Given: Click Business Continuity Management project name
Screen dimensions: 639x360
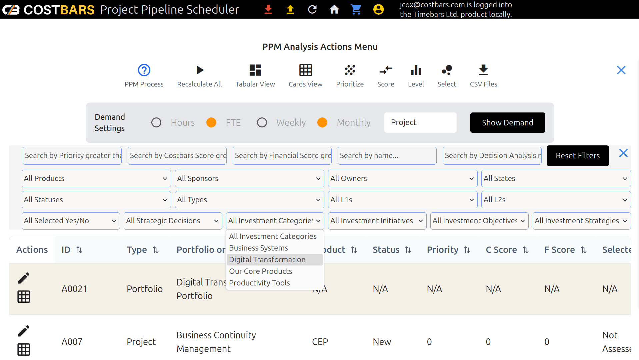Looking at the screenshot, I should [x=216, y=342].
